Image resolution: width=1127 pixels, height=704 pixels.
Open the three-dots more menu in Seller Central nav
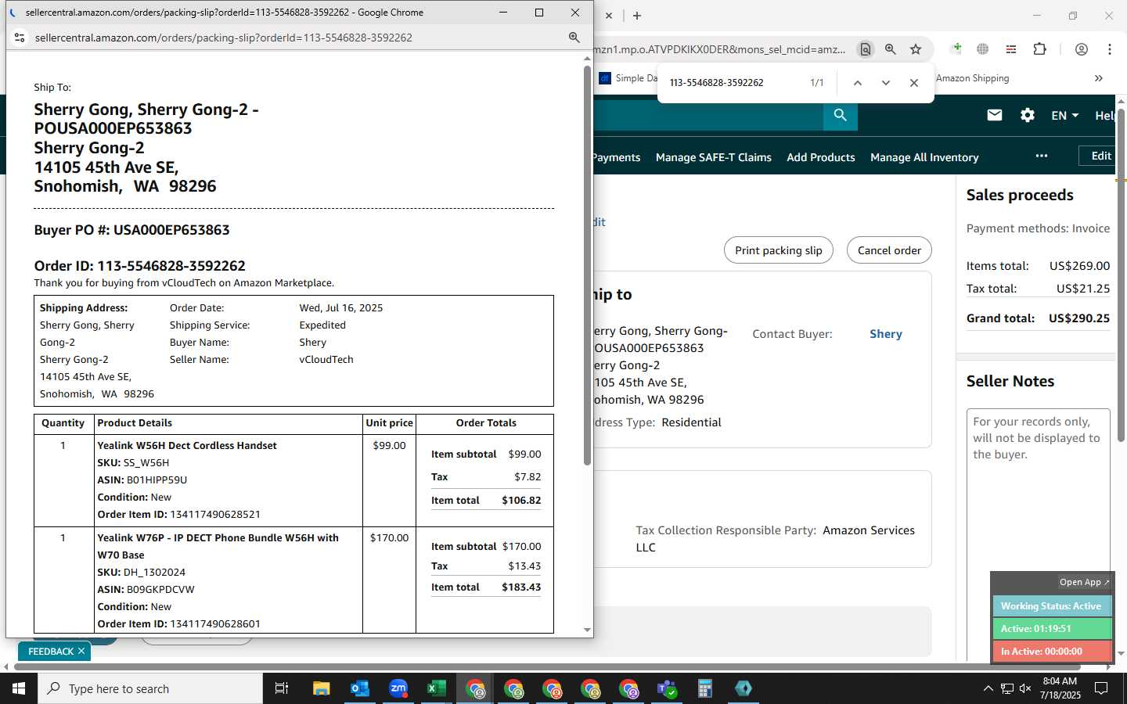[x=1042, y=156]
